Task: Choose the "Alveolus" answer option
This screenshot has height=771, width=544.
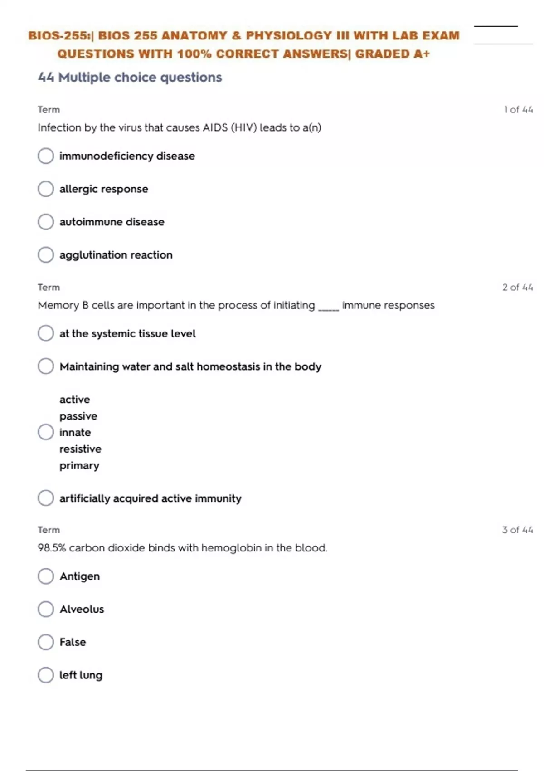Action: (46, 609)
